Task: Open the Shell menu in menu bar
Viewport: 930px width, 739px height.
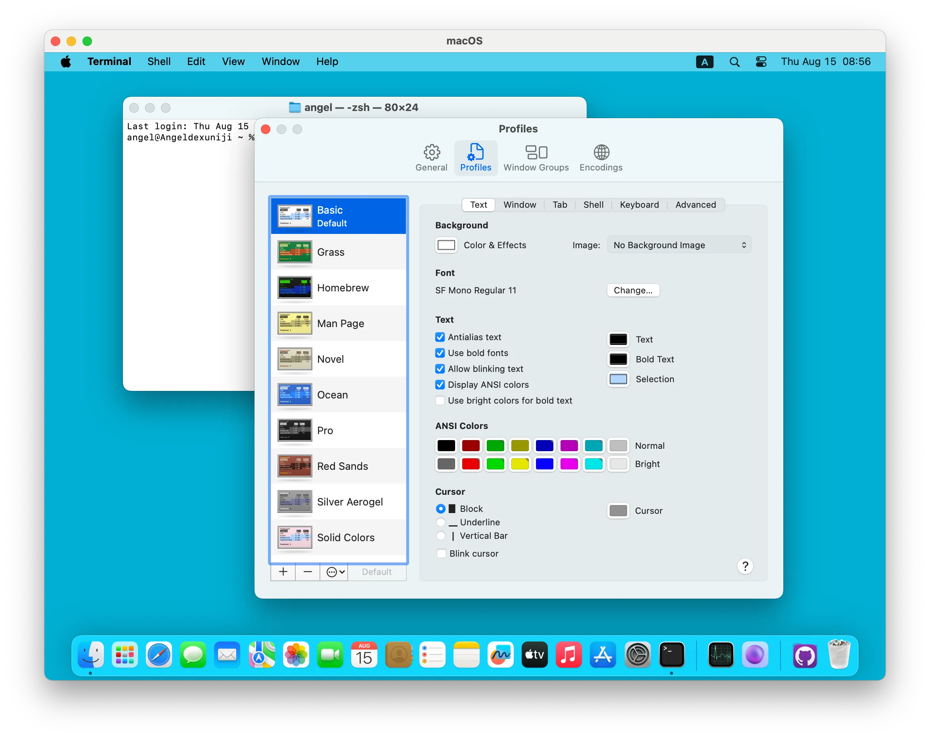Action: coord(159,62)
